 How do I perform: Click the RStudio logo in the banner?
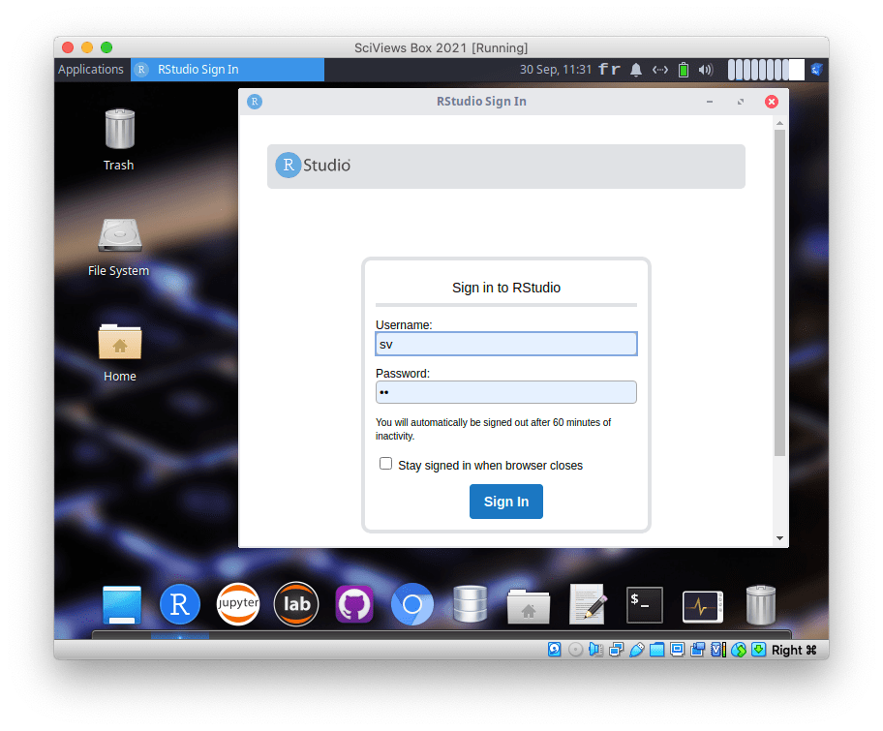point(313,165)
